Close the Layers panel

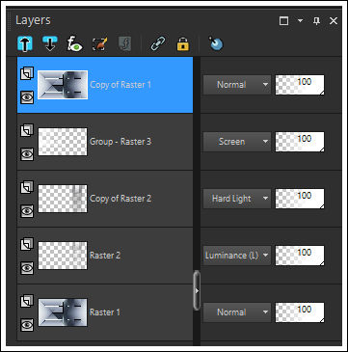pyautogui.click(x=334, y=21)
